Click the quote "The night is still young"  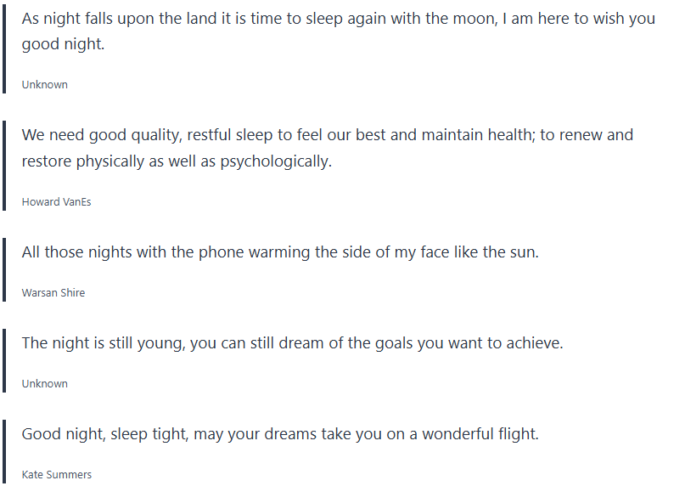click(x=292, y=343)
